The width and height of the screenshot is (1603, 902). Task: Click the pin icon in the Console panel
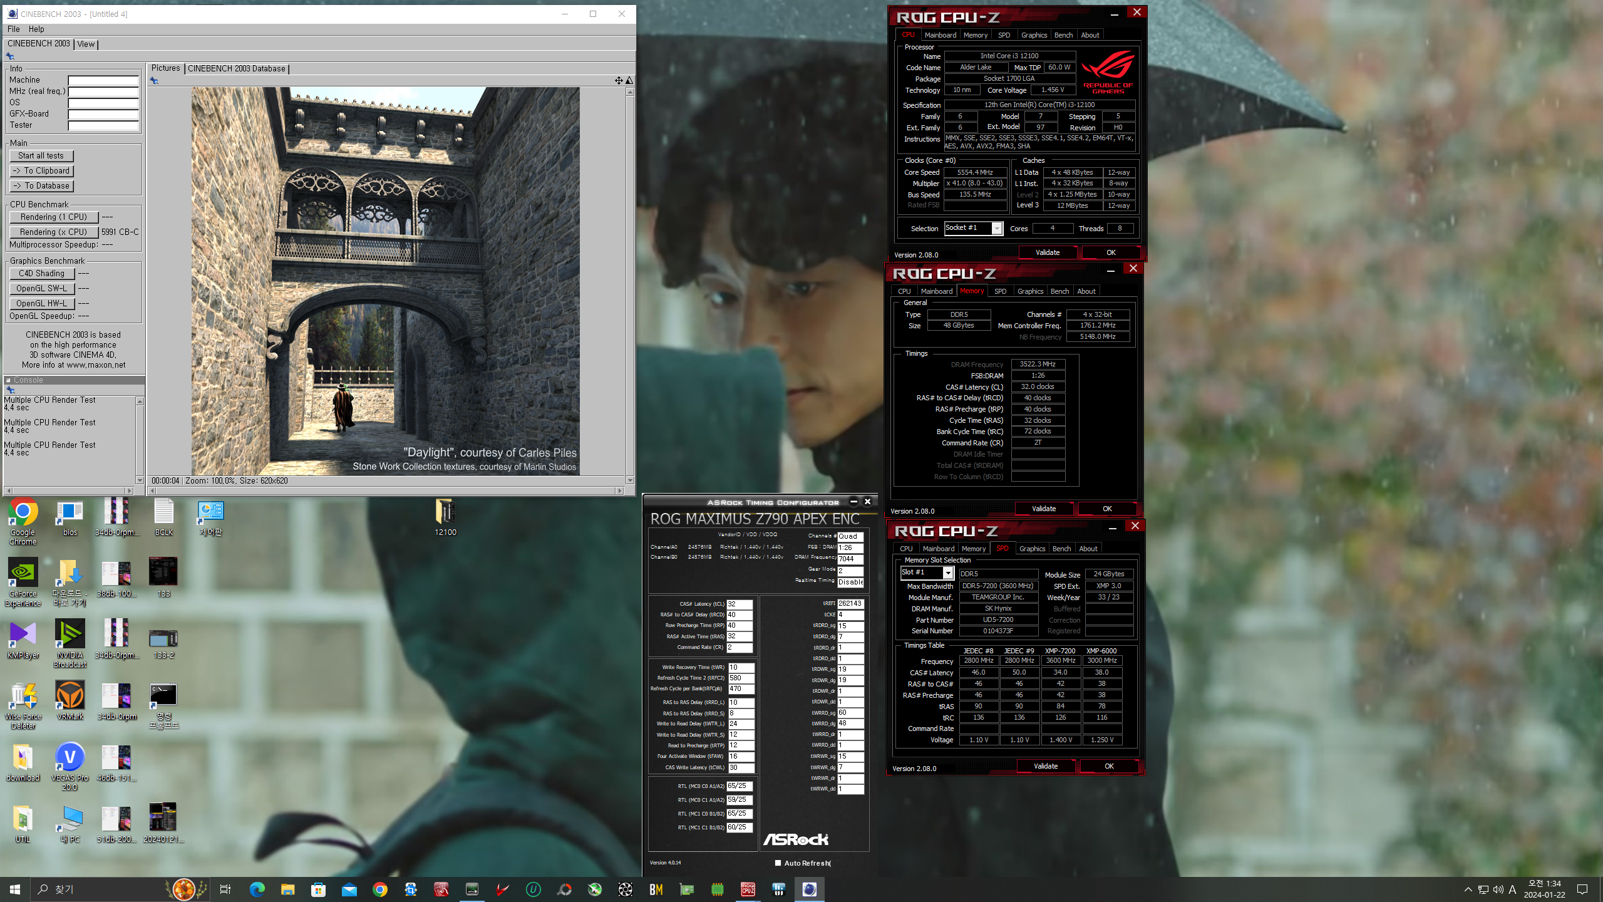pos(10,390)
